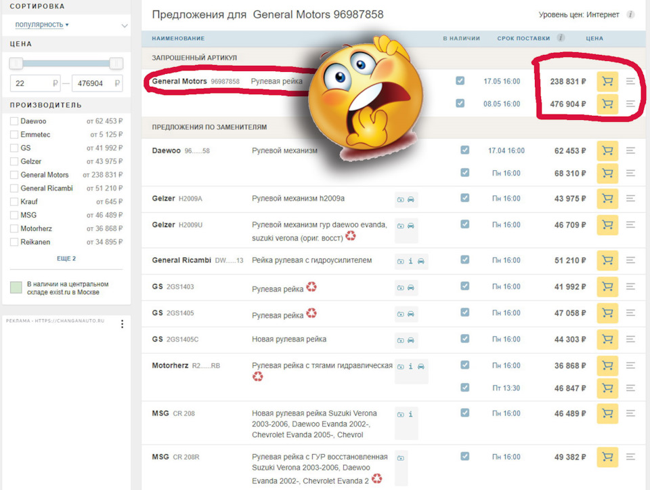
Task: Open MSG CR 208 item link
Action: click(173, 413)
